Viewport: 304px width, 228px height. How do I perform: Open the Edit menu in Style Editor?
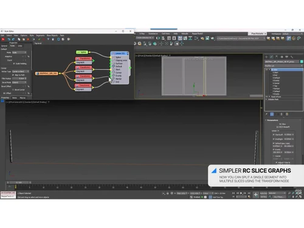click(x=2, y=35)
